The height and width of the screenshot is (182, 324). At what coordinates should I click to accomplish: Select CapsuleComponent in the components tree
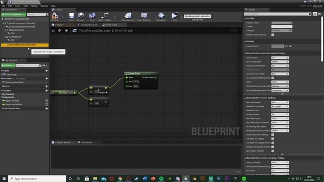[21, 23]
